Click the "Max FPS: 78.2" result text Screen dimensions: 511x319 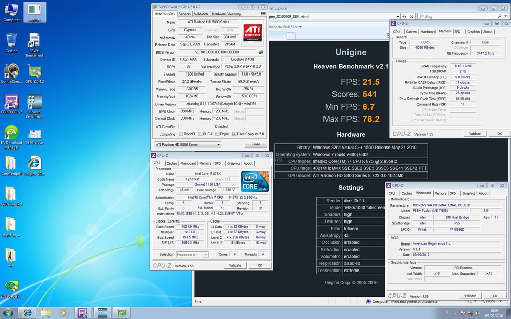(352, 119)
